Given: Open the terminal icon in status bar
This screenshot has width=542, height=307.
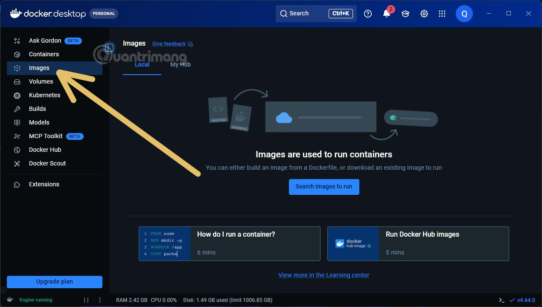Looking at the screenshot, I should (502, 300).
